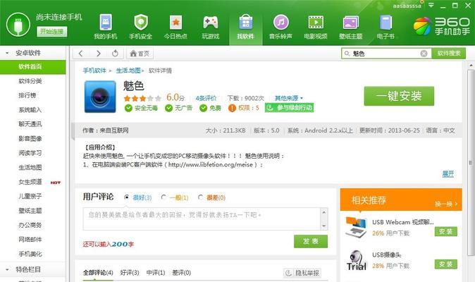
Task: Open the 其他来源 dropdown
Action: (289, 98)
